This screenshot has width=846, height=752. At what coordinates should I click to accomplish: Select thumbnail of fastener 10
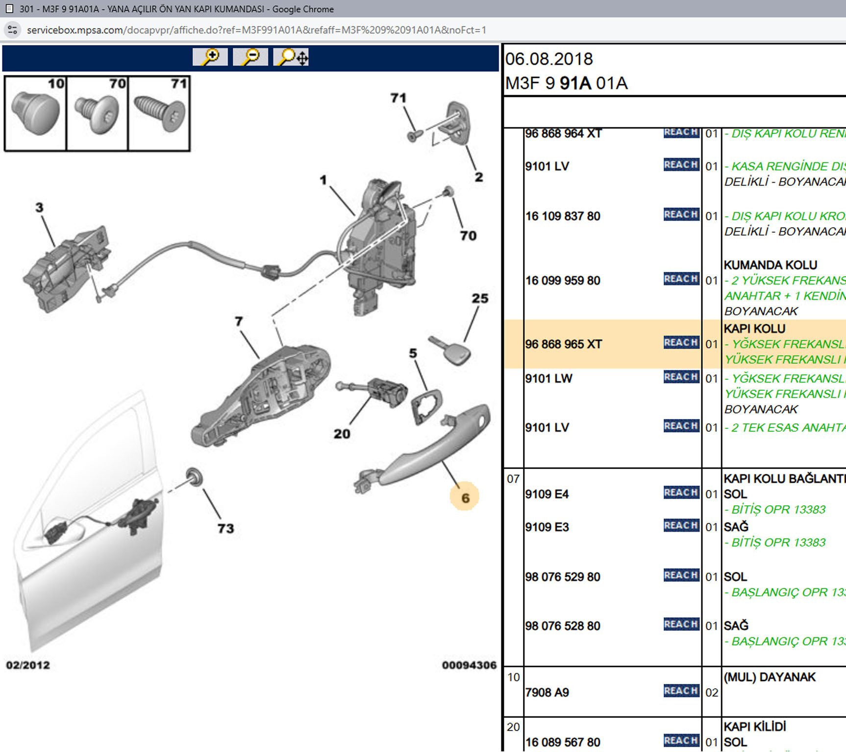click(35, 113)
